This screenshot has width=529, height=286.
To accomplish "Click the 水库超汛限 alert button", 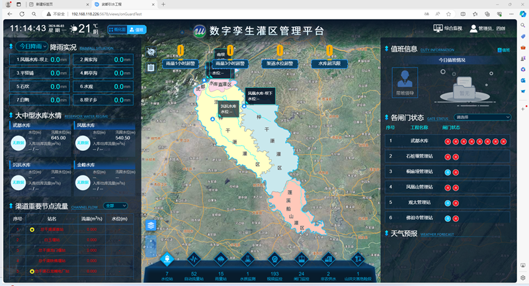I will click(x=329, y=64).
